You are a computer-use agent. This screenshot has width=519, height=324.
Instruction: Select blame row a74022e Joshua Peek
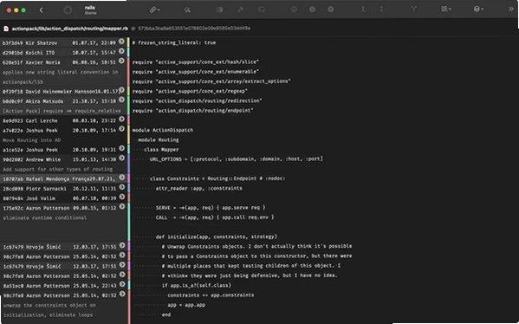pos(63,131)
